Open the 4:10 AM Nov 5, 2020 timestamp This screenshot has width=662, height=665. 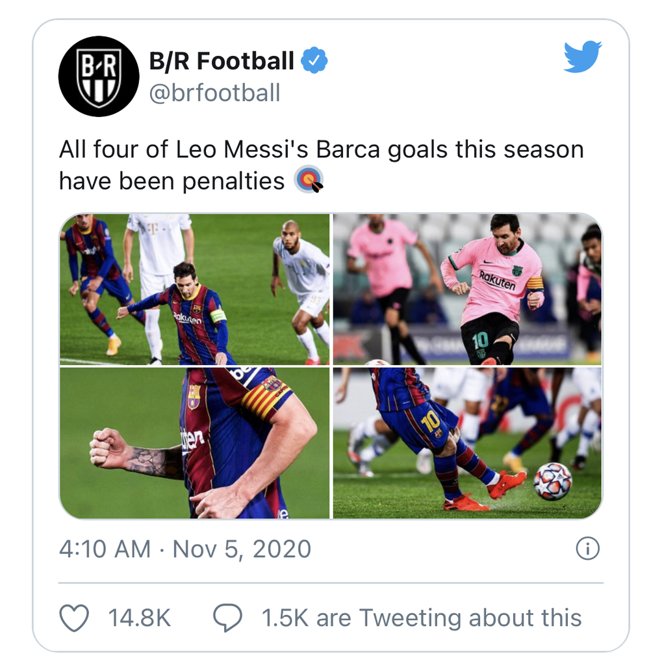pos(185,549)
